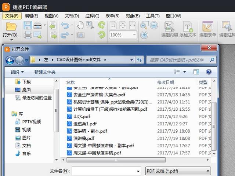Open the 文件名 history dropdown arrow
The height and width of the screenshot is (176, 235).
pyautogui.click(x=138, y=171)
